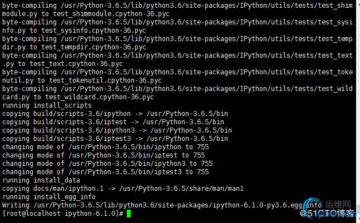The image size is (360, 223).
Task: Click the 'running install_egg_info' line
Action: point(49,197)
